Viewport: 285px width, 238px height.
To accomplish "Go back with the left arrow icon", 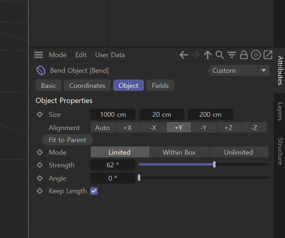I will coord(183,55).
